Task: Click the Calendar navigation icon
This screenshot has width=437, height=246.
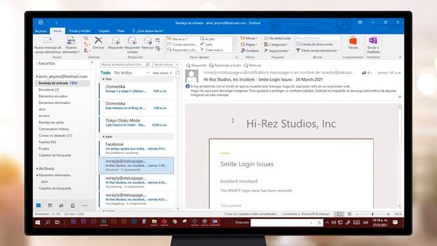Action: point(50,206)
